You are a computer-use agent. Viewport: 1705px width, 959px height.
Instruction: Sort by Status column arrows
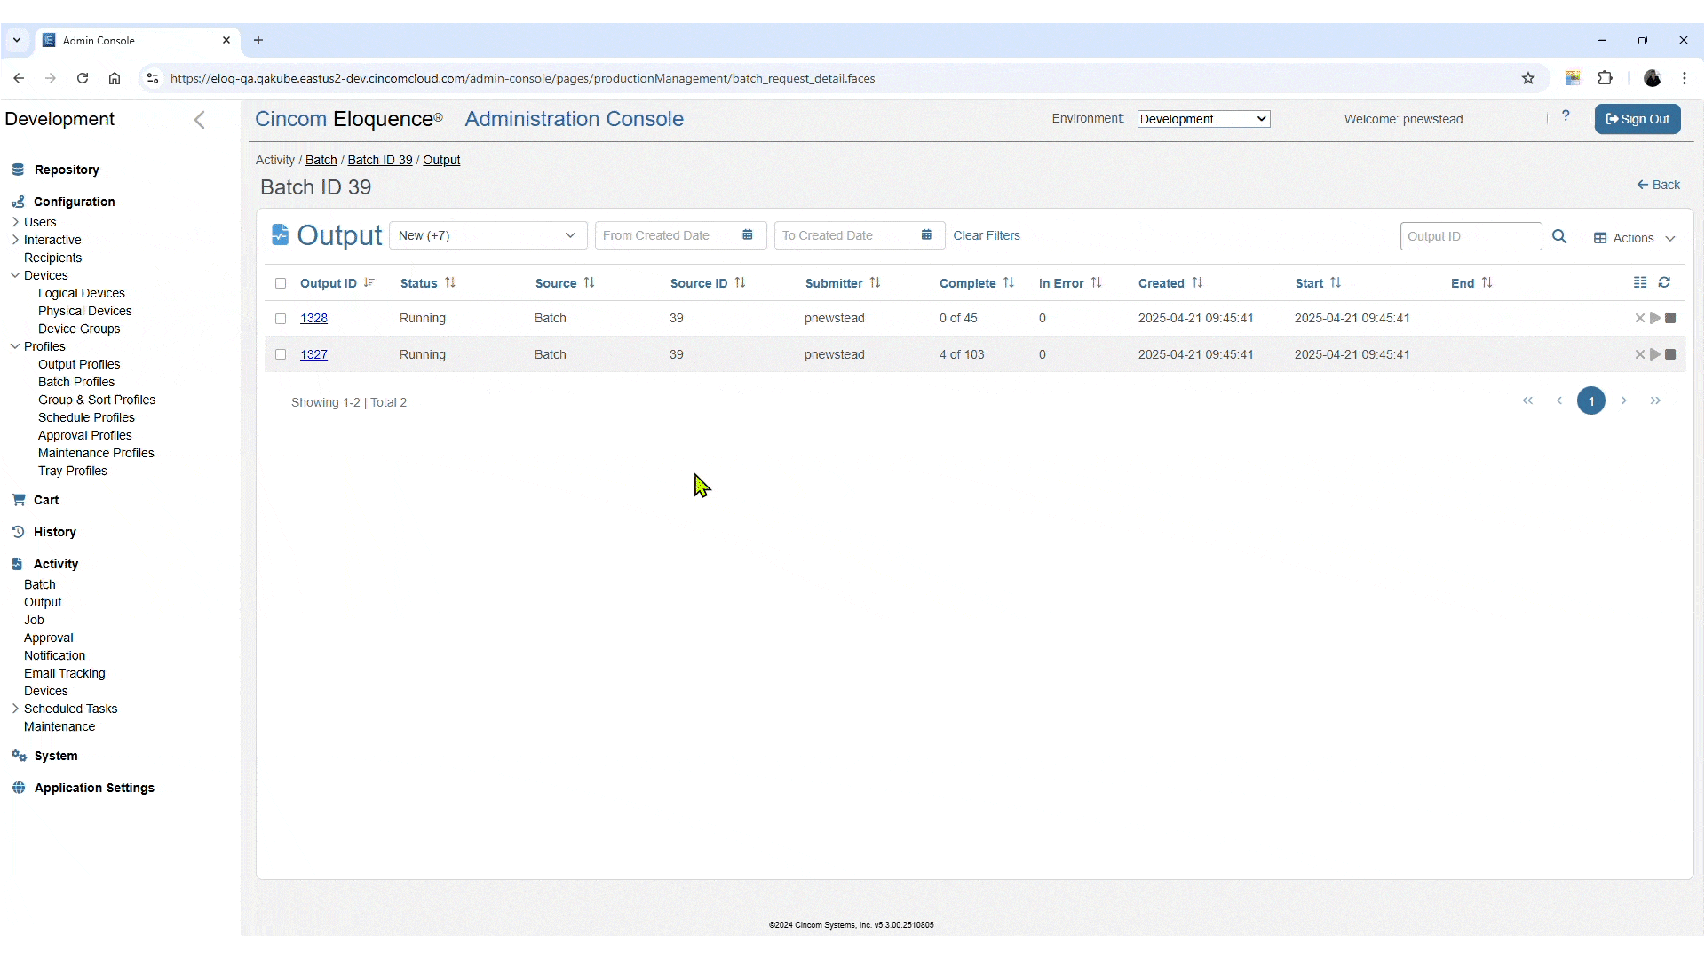click(450, 283)
